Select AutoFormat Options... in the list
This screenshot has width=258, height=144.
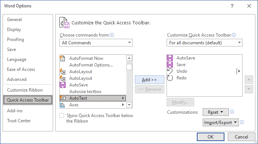click(x=93, y=65)
